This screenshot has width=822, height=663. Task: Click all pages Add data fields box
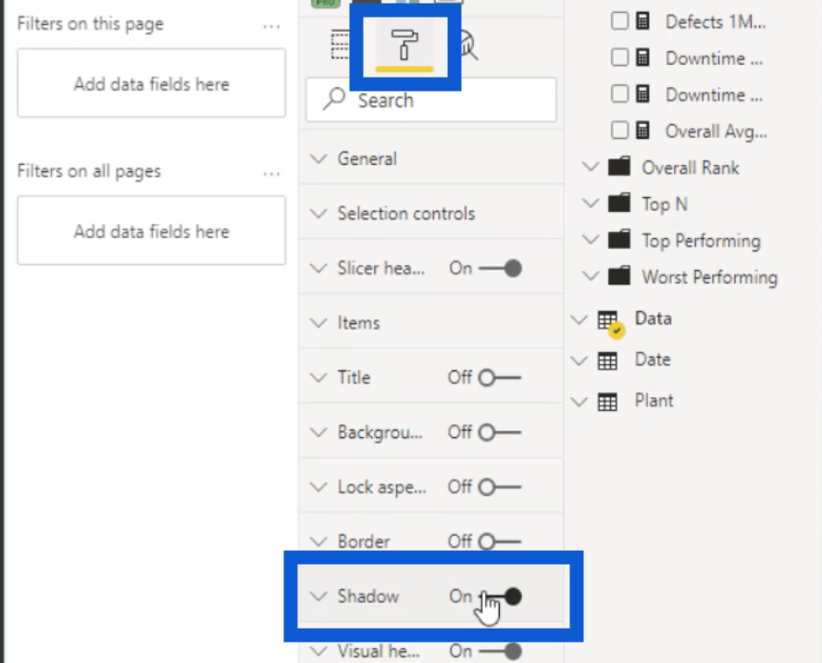point(152,231)
